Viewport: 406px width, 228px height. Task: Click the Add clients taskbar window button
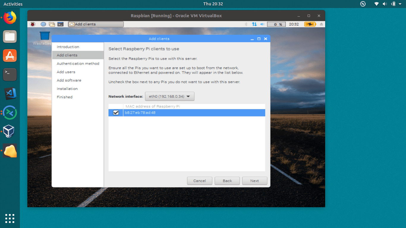tap(95, 24)
